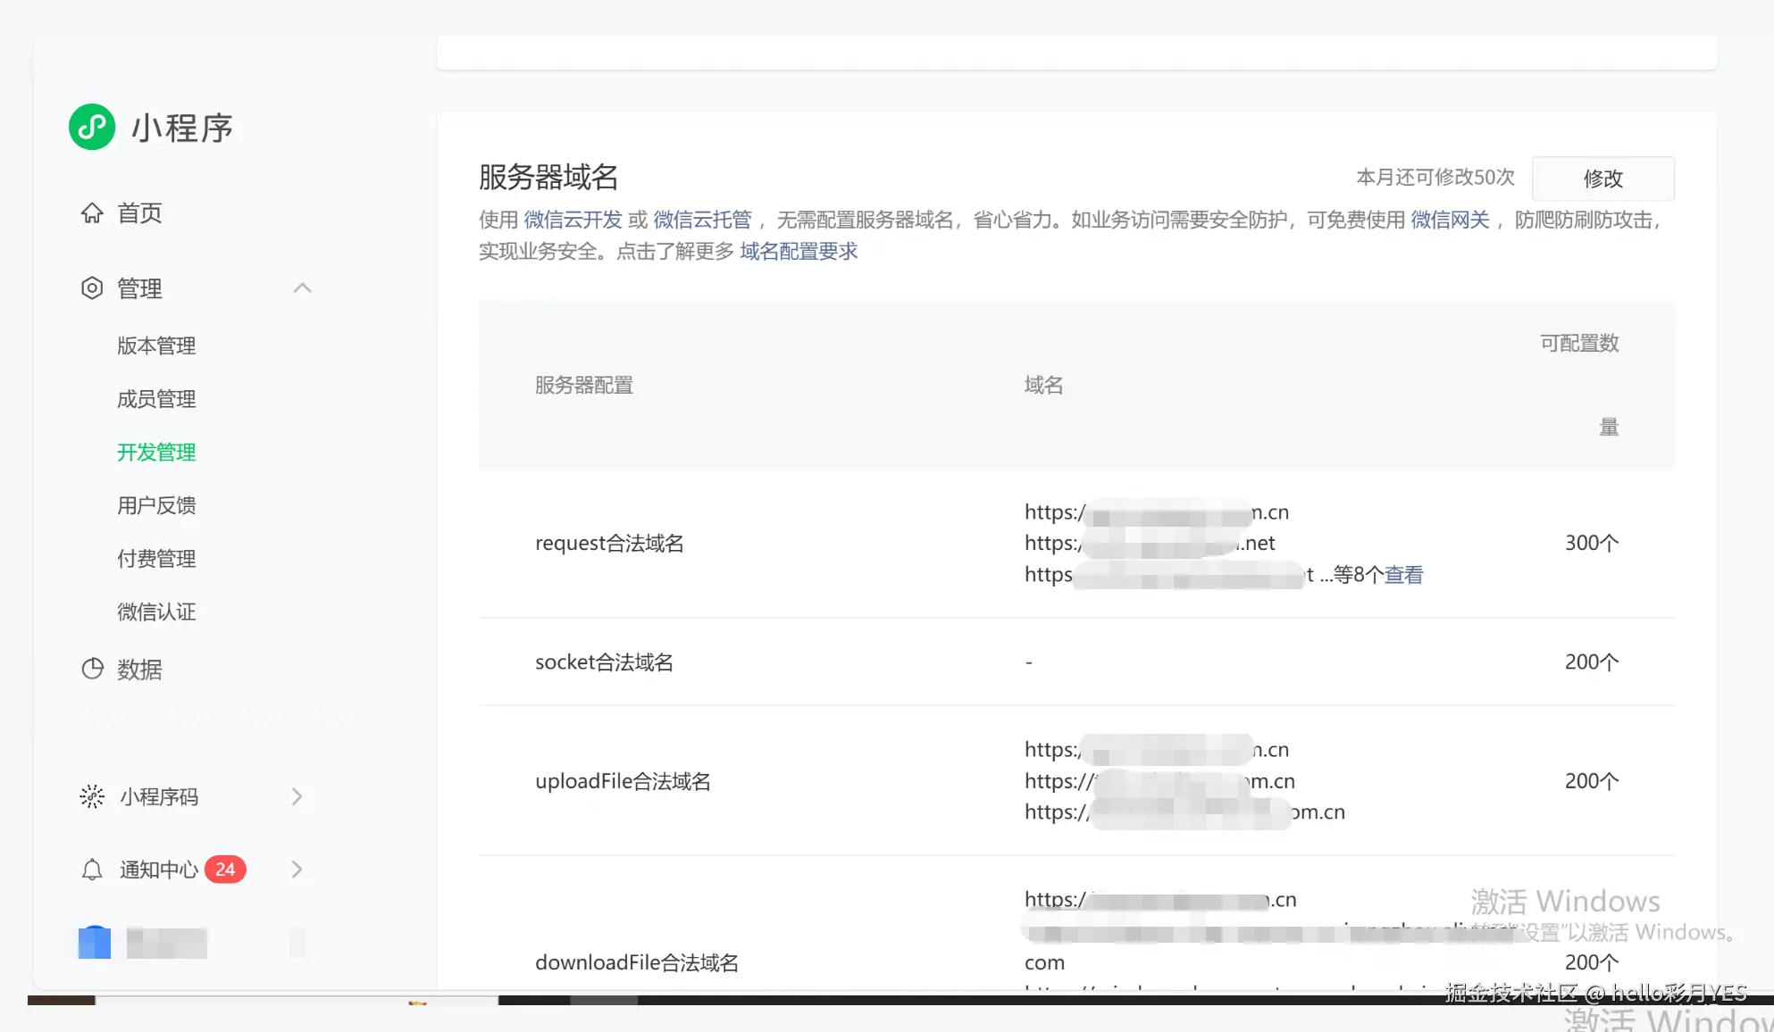The image size is (1774, 1032).
Task: Click the home icon beside 首页
Action: tap(92, 213)
